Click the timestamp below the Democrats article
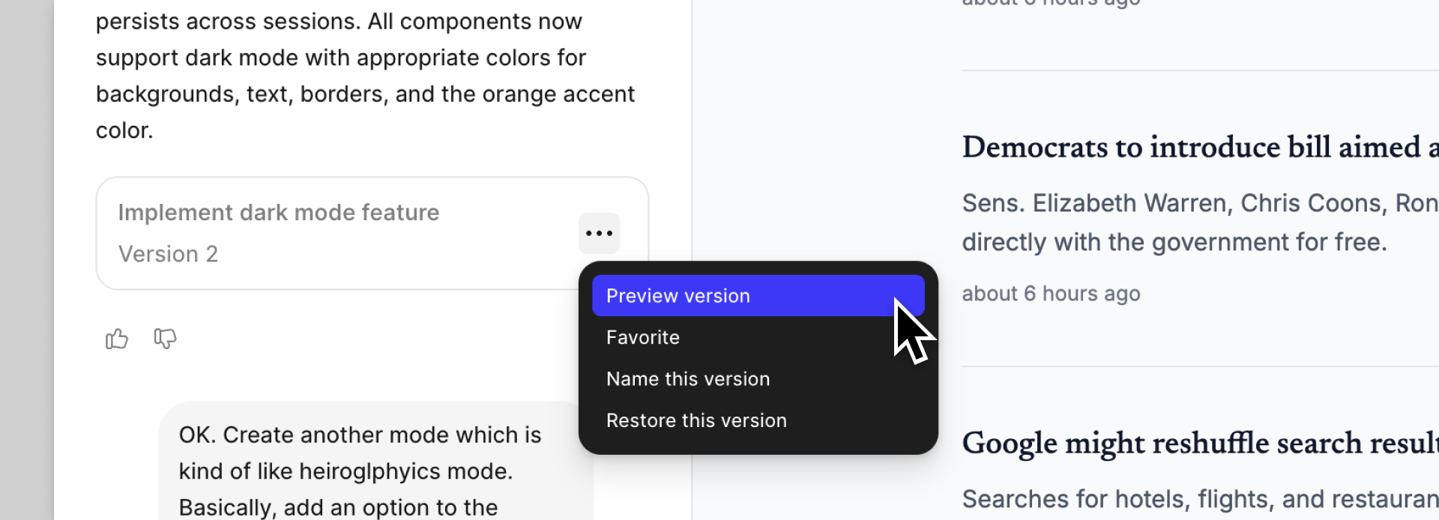 pos(1051,294)
